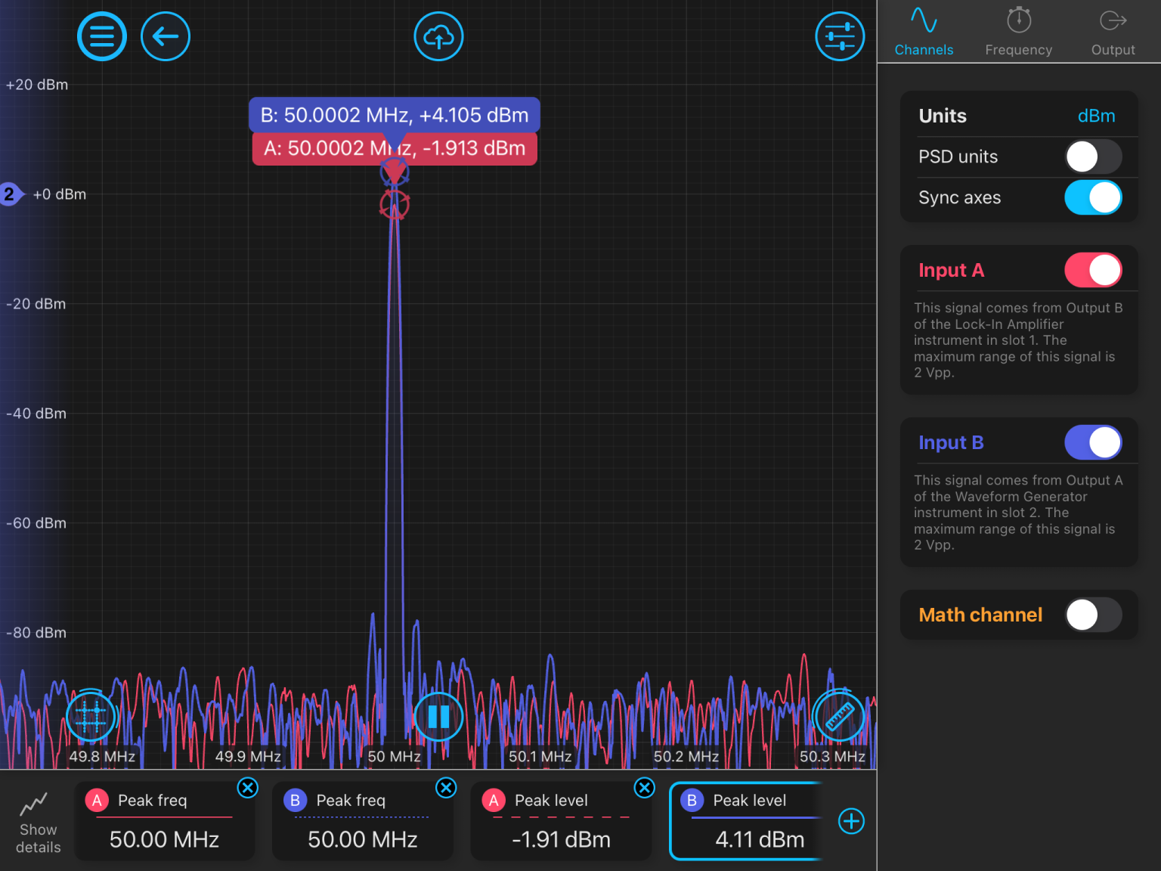Turn off Input B
Viewport: 1161px width, 871px height.
pyautogui.click(x=1093, y=442)
